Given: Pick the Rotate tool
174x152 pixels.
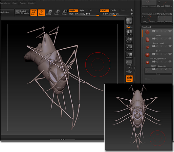Looking at the screenshot, I should [65, 12].
